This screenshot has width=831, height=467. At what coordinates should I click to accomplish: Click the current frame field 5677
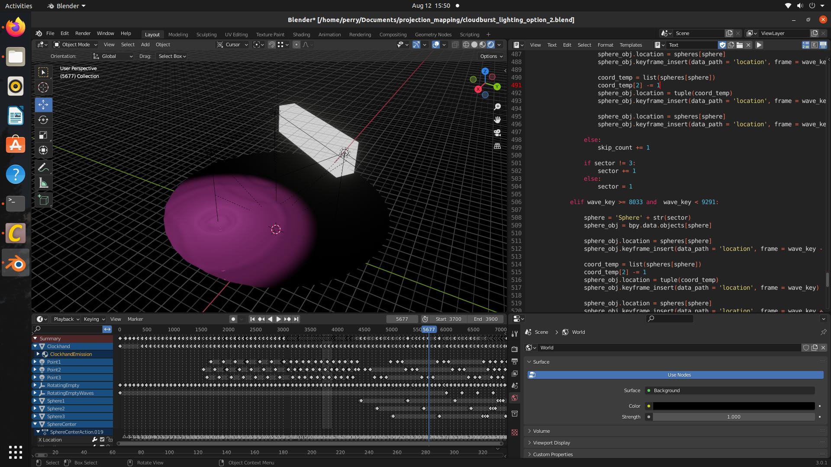coord(402,319)
